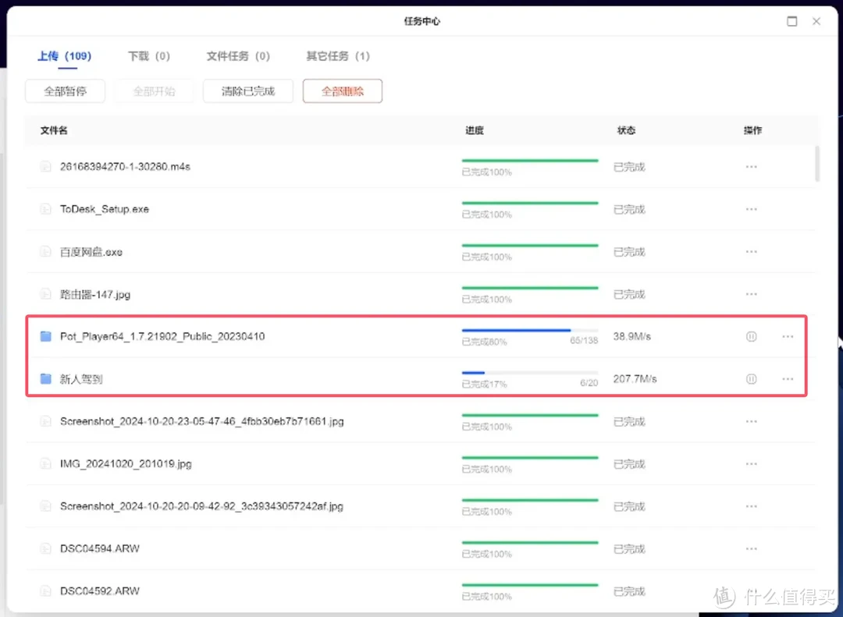Click the file icon beside ToDesk_Setup.exe
This screenshot has width=843, height=617.
coord(47,209)
